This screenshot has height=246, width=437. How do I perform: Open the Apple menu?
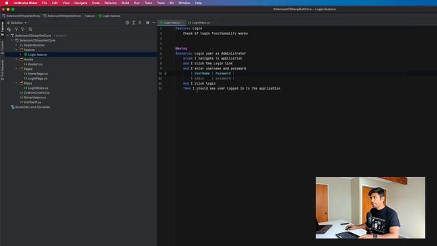tap(6, 3)
